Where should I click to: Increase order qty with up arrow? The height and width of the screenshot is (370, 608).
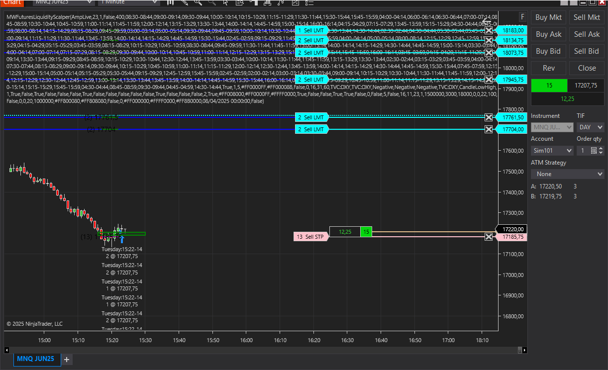(601, 148)
